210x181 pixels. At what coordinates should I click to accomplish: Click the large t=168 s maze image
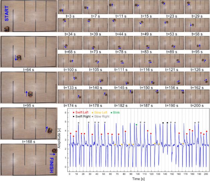pyautogui.click(x=28, y=123)
